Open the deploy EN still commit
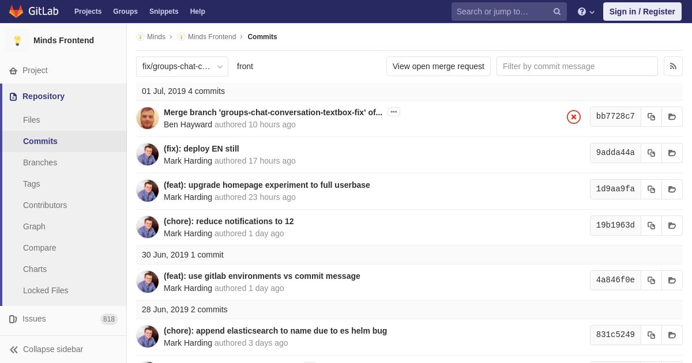 201,149
